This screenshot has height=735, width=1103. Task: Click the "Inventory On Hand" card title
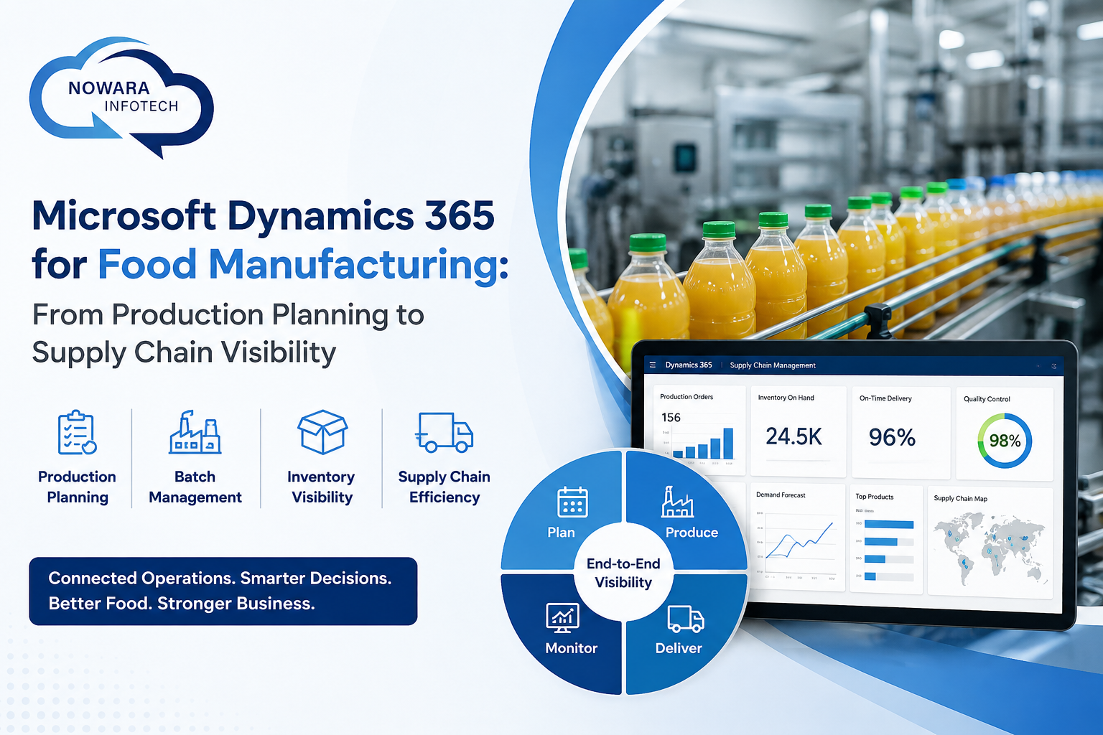point(786,398)
